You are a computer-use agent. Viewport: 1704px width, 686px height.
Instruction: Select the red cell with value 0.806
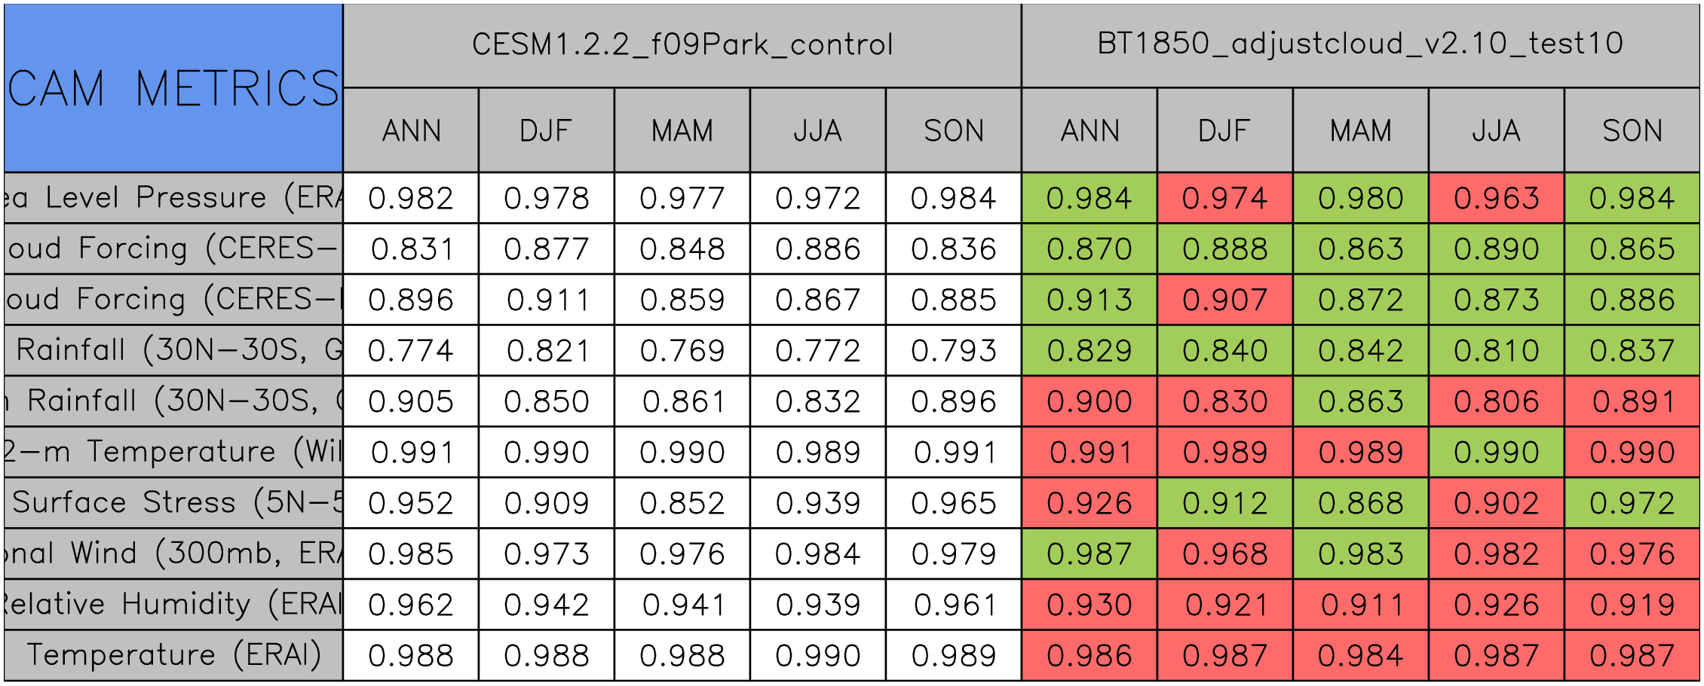[x=1496, y=401]
